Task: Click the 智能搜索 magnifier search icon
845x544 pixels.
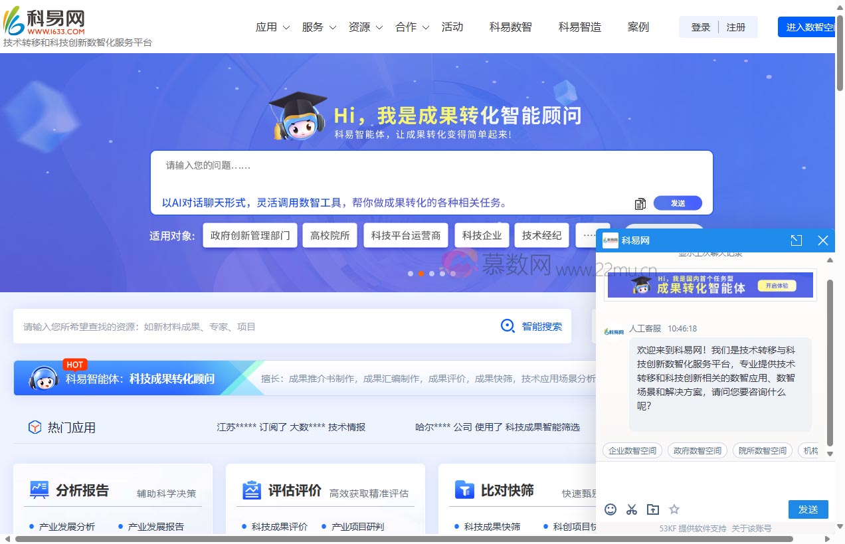Action: click(x=508, y=326)
